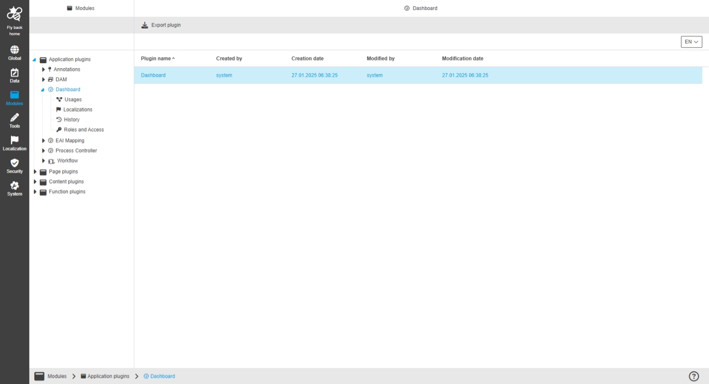The image size is (709, 384).
Task: Click the Annotations pin icon
Action: (50, 69)
